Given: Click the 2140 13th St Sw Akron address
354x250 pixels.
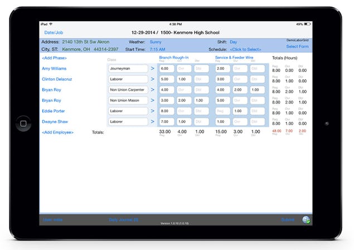Looking at the screenshot, I should pos(86,42).
